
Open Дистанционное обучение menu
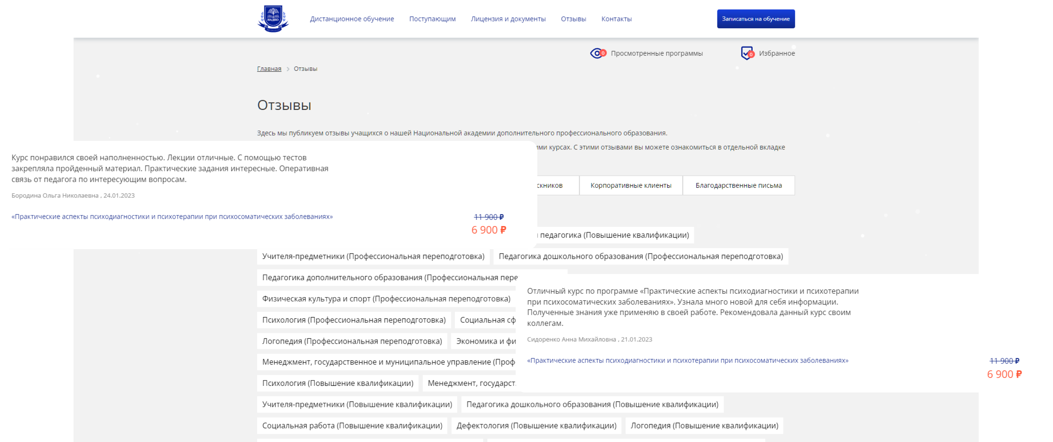click(x=352, y=19)
